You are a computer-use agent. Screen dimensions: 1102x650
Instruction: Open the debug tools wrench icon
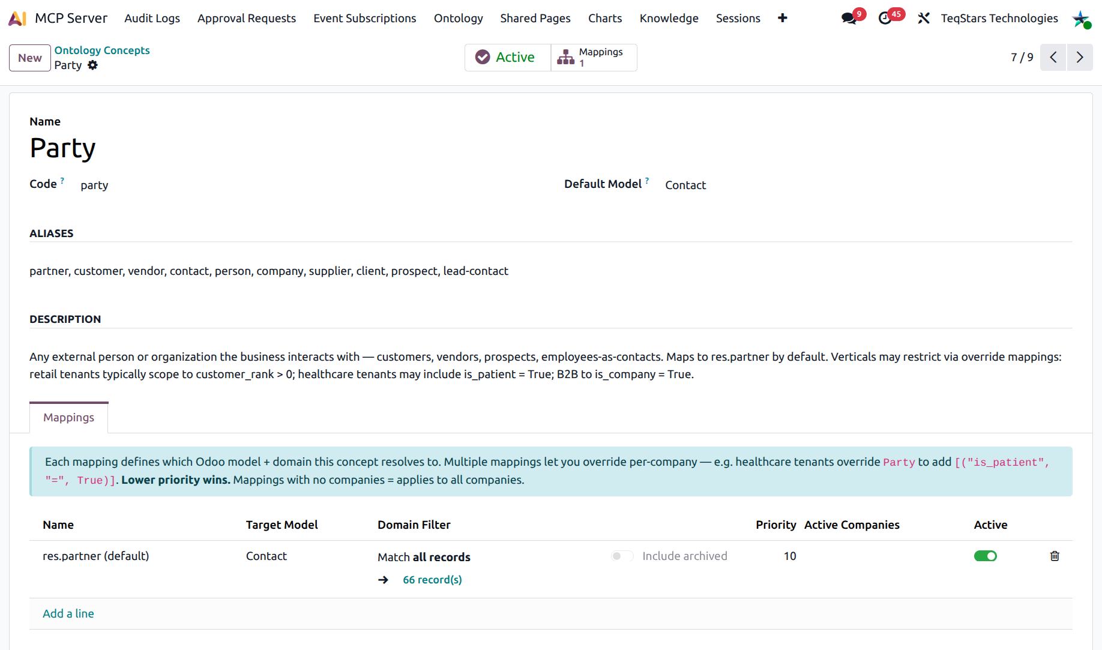[923, 18]
